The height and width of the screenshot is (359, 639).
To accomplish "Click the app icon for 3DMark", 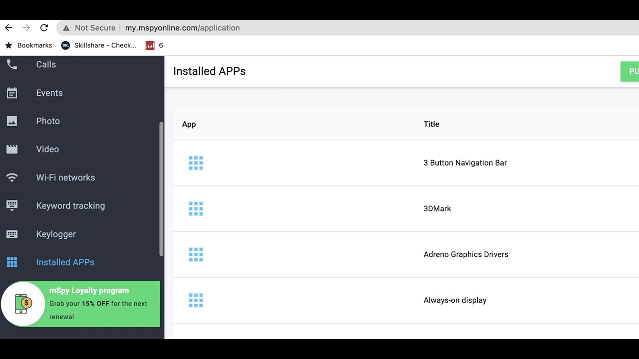I will [x=196, y=209].
